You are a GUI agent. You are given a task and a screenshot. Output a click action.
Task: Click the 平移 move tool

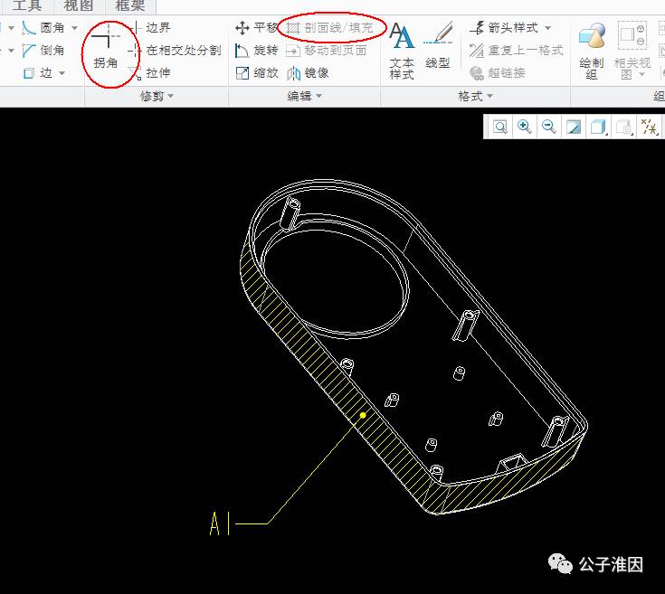pyautogui.click(x=256, y=28)
